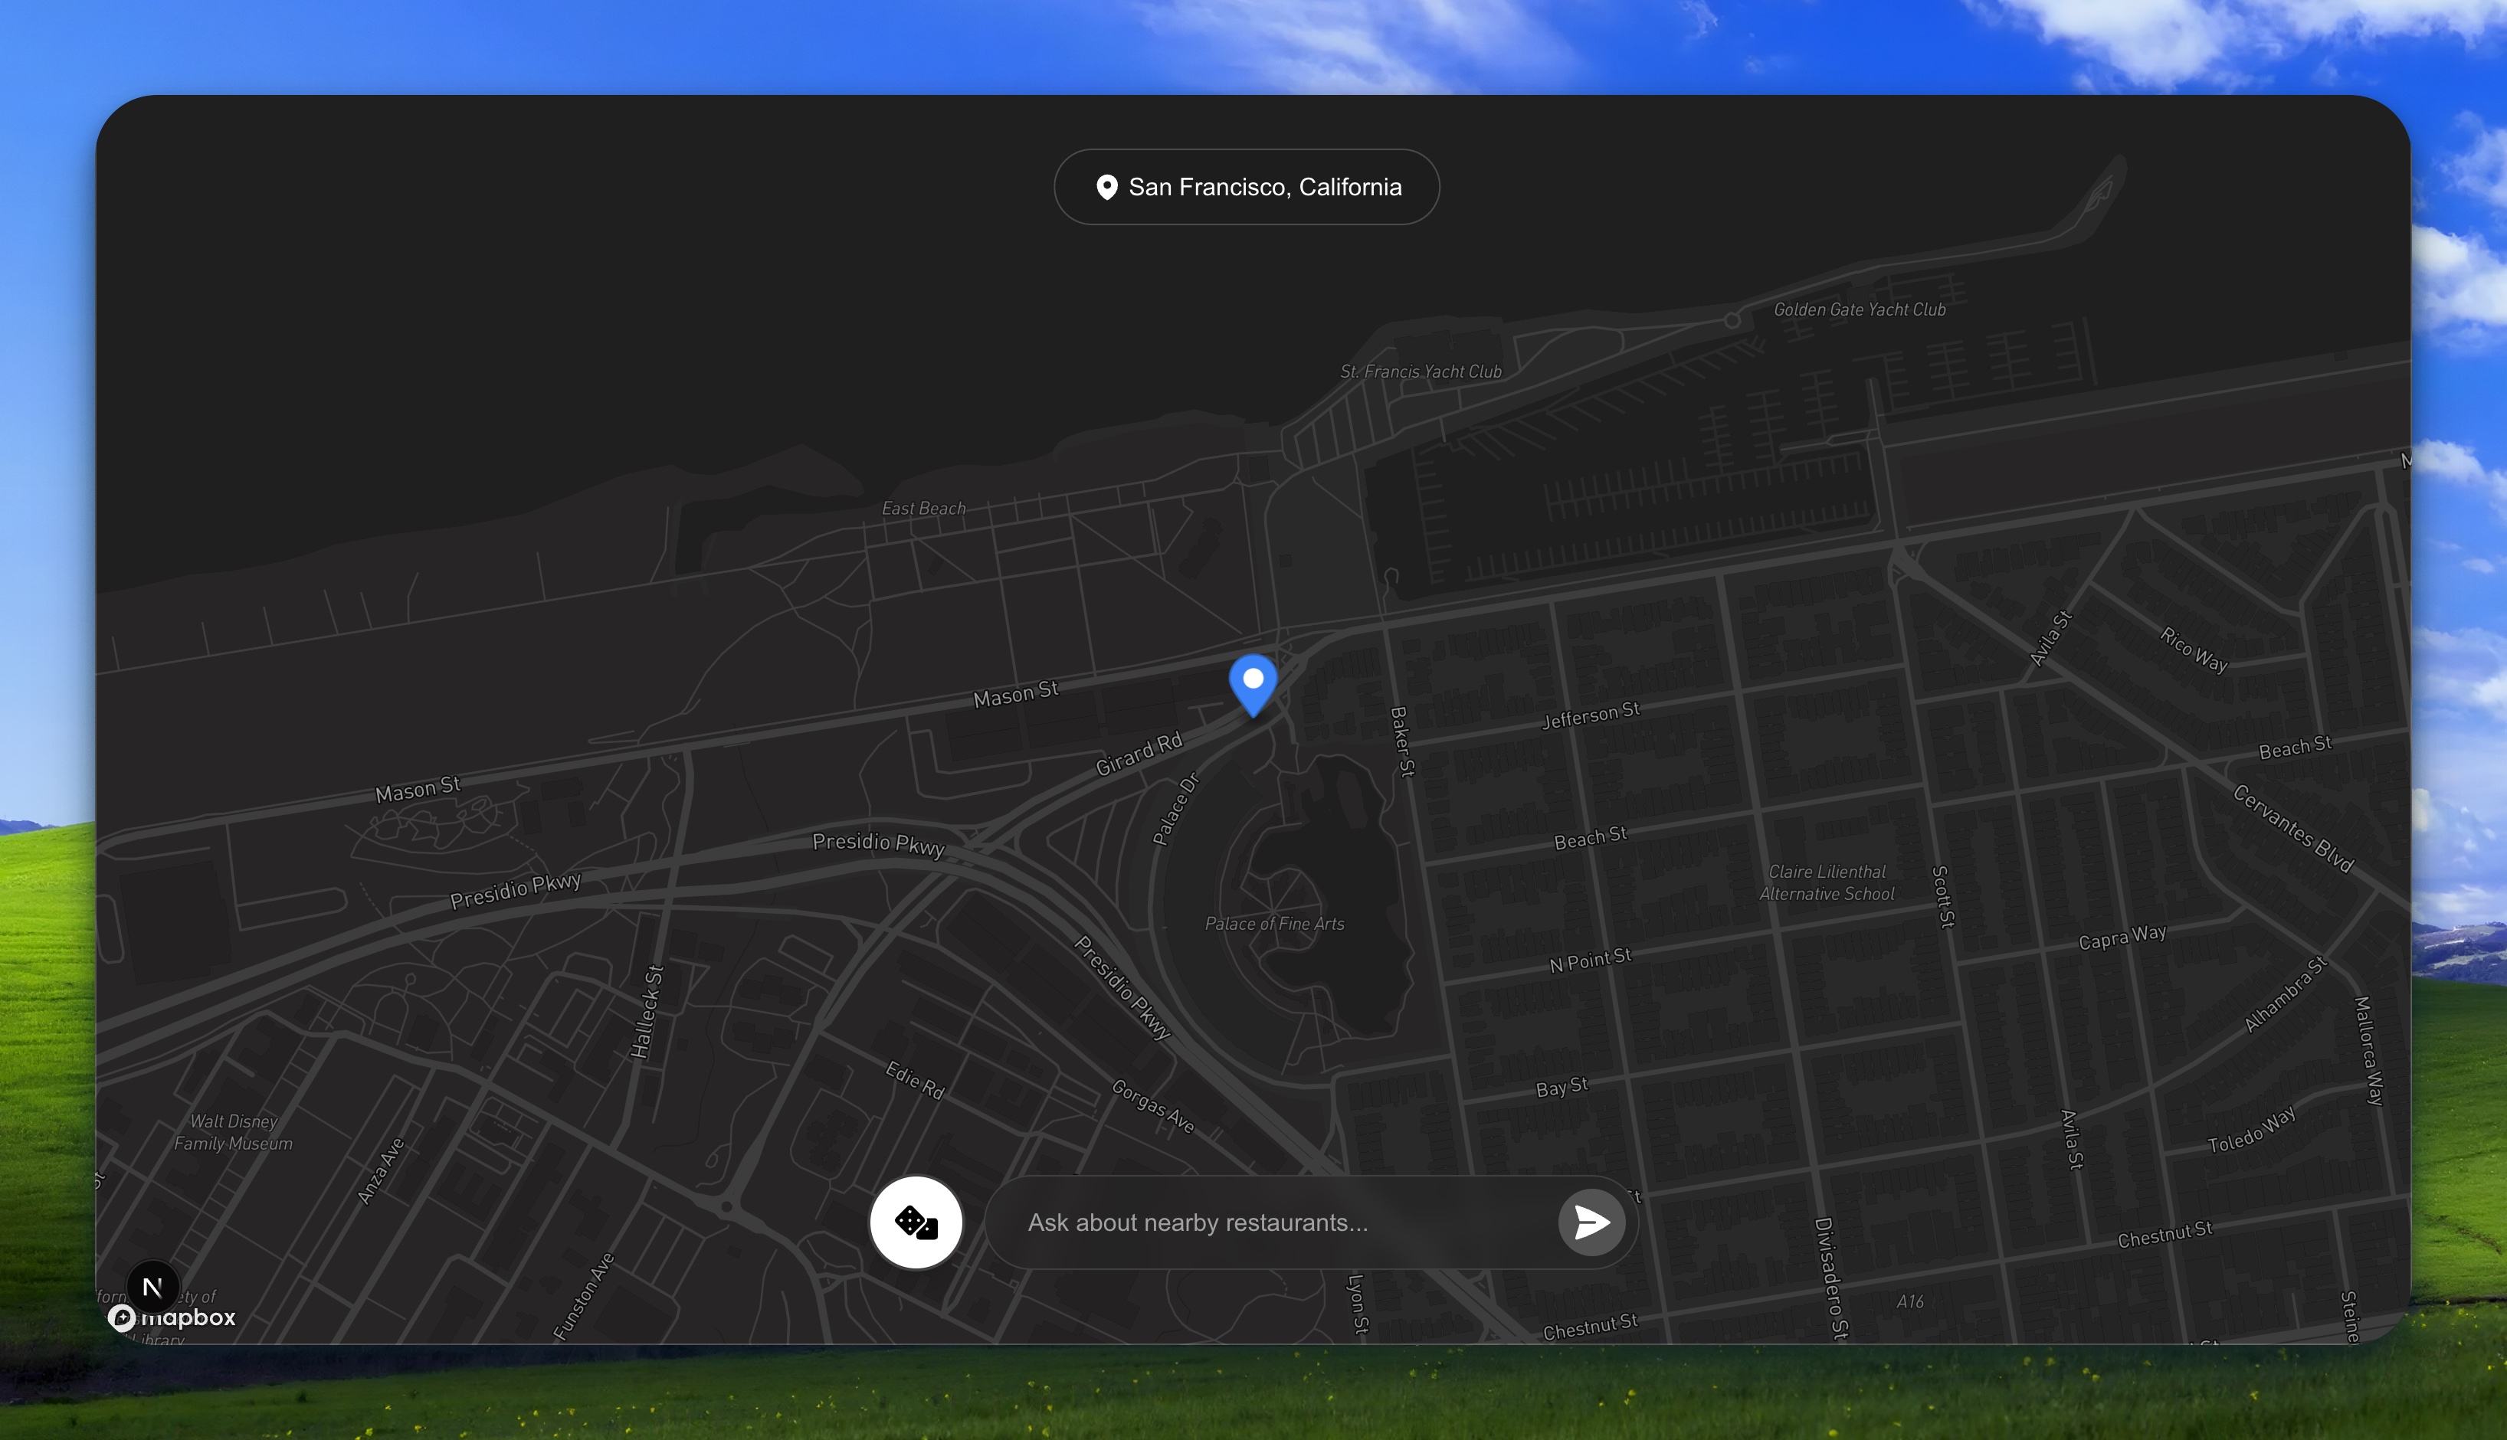Viewport: 2507px width, 1440px height.
Task: Click the pin icon beside San Francisco
Action: coord(1106,187)
